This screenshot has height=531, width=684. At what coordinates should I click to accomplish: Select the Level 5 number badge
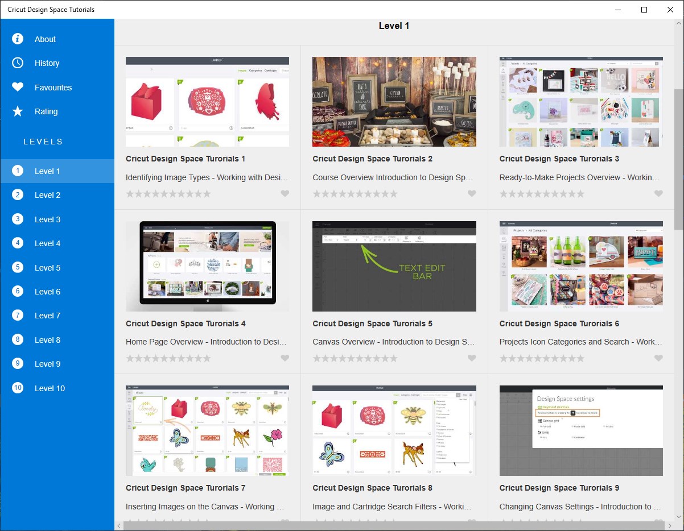point(18,267)
